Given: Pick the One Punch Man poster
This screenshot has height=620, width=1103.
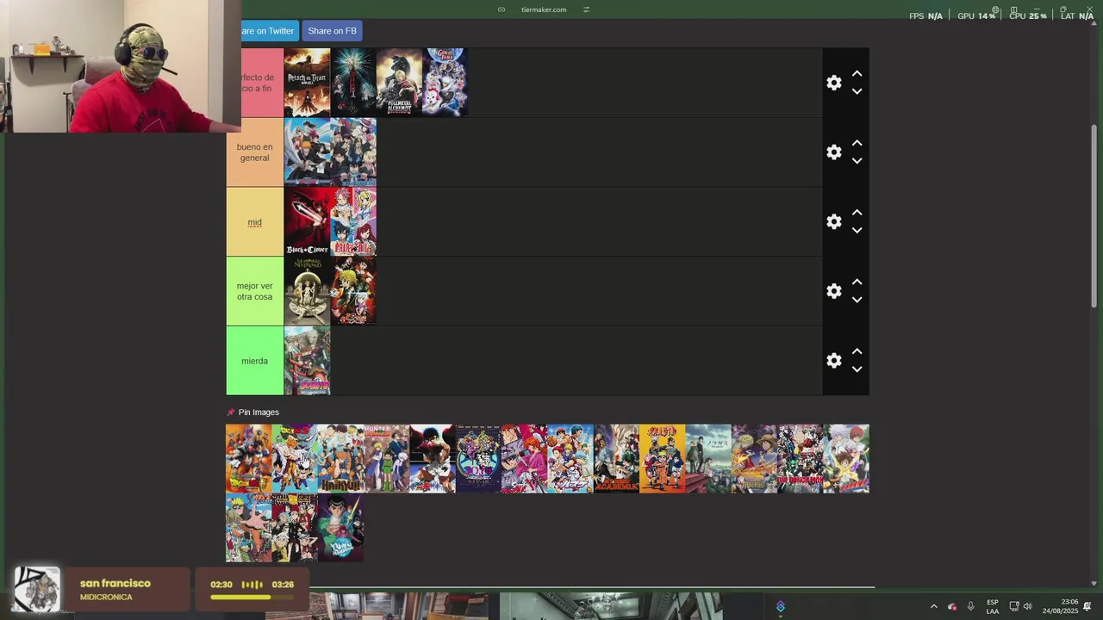Looking at the screenshot, I should [800, 458].
